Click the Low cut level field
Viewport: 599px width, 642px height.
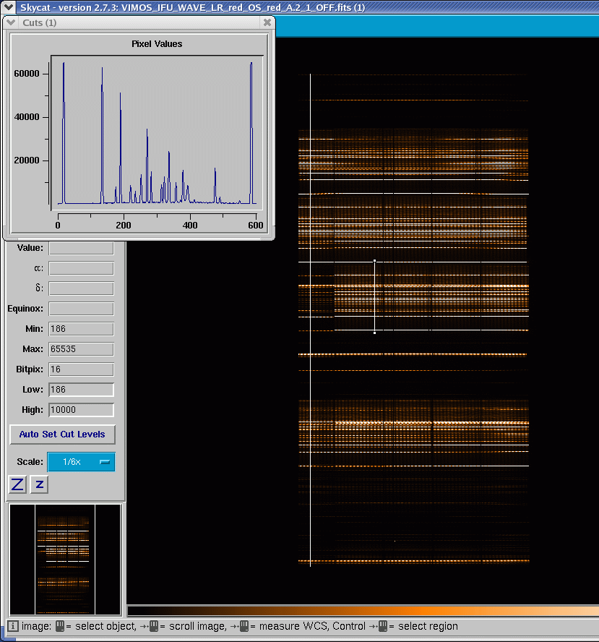pos(82,390)
